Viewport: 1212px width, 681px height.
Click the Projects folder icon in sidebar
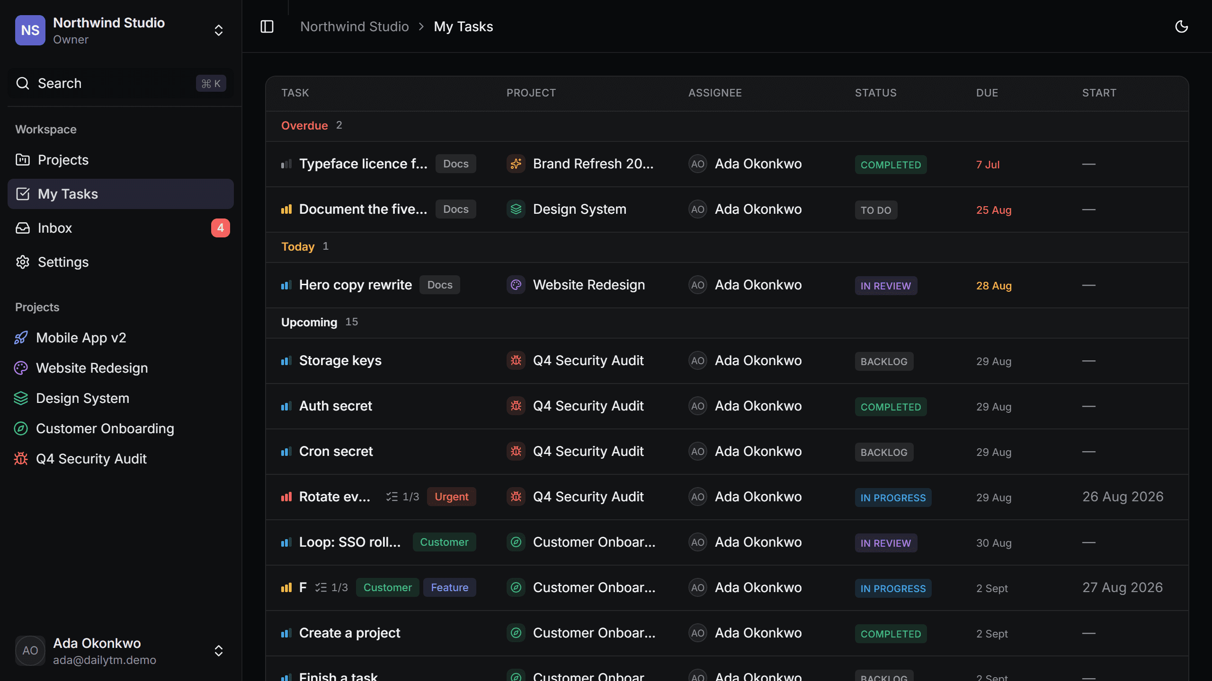click(23, 160)
